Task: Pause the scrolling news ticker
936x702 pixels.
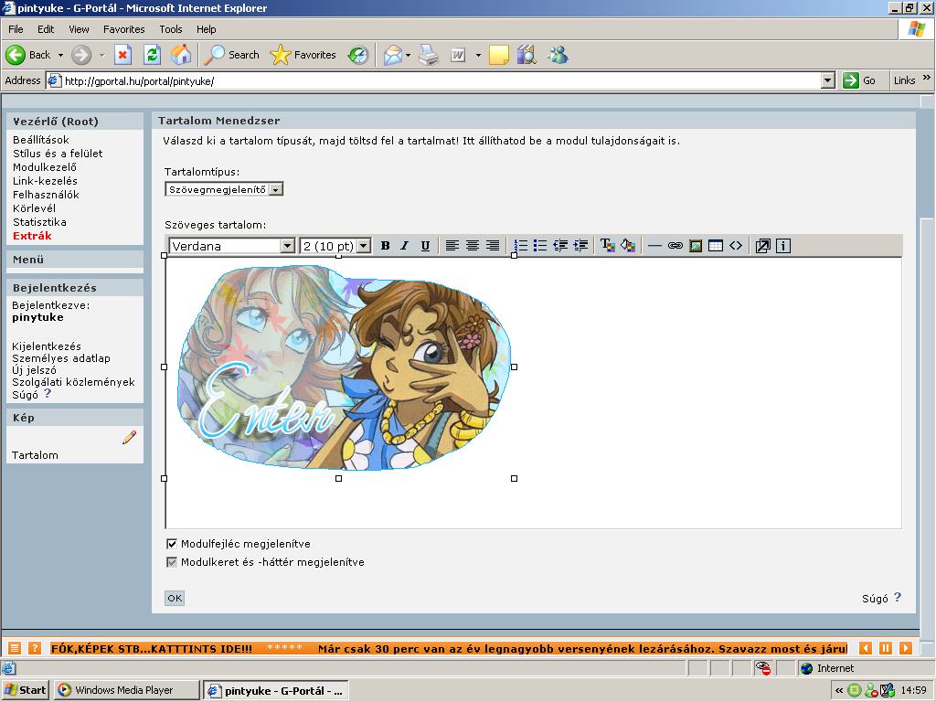Action: coord(886,648)
